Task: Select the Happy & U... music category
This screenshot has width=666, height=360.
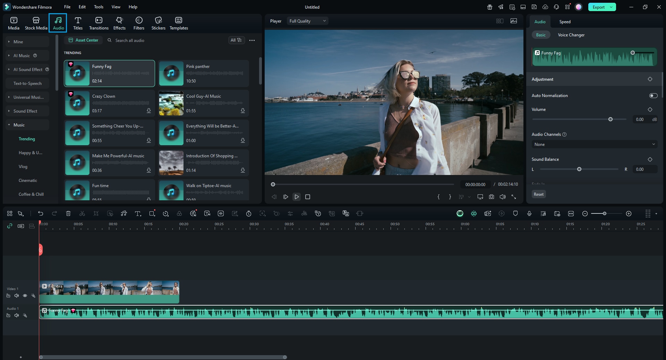Action: coord(31,153)
